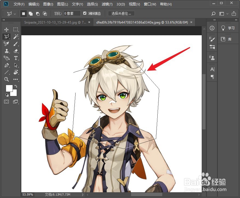Viewport: 240px width, 198px height.
Task: Select the Rectangular Marquee tool
Action: (16, 29)
